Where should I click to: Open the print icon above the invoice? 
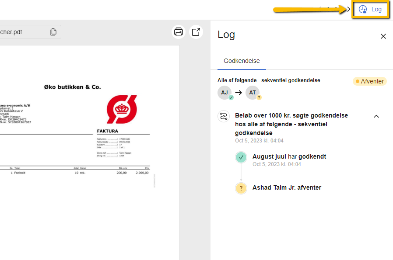click(179, 31)
